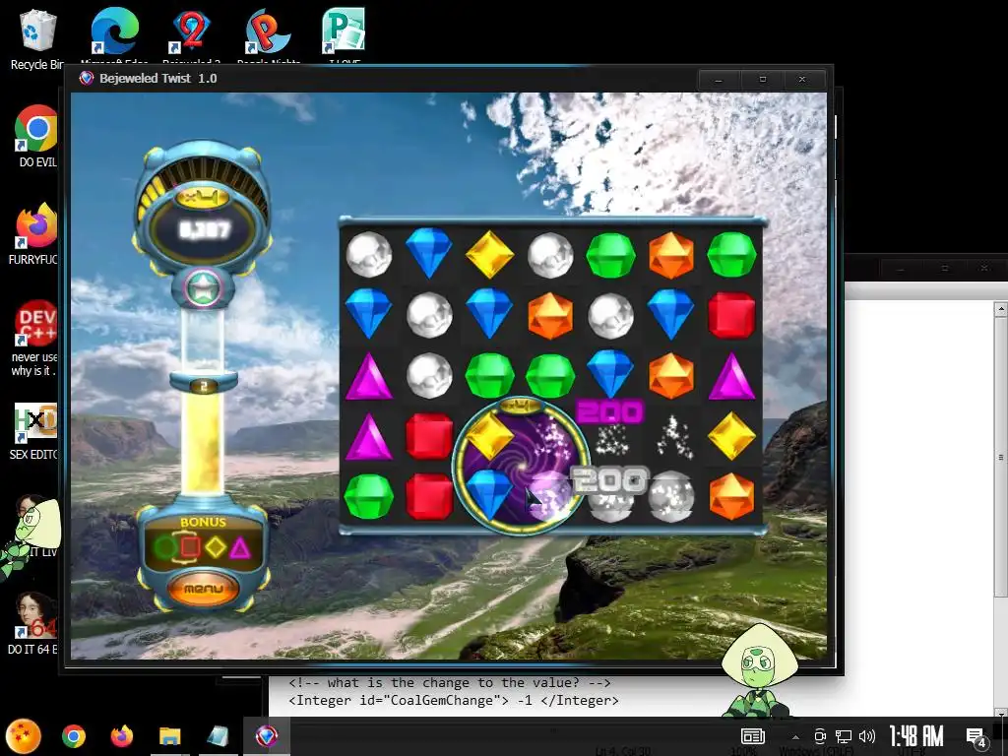
Task: Select the green gem in the bottom row
Action: 368,496
